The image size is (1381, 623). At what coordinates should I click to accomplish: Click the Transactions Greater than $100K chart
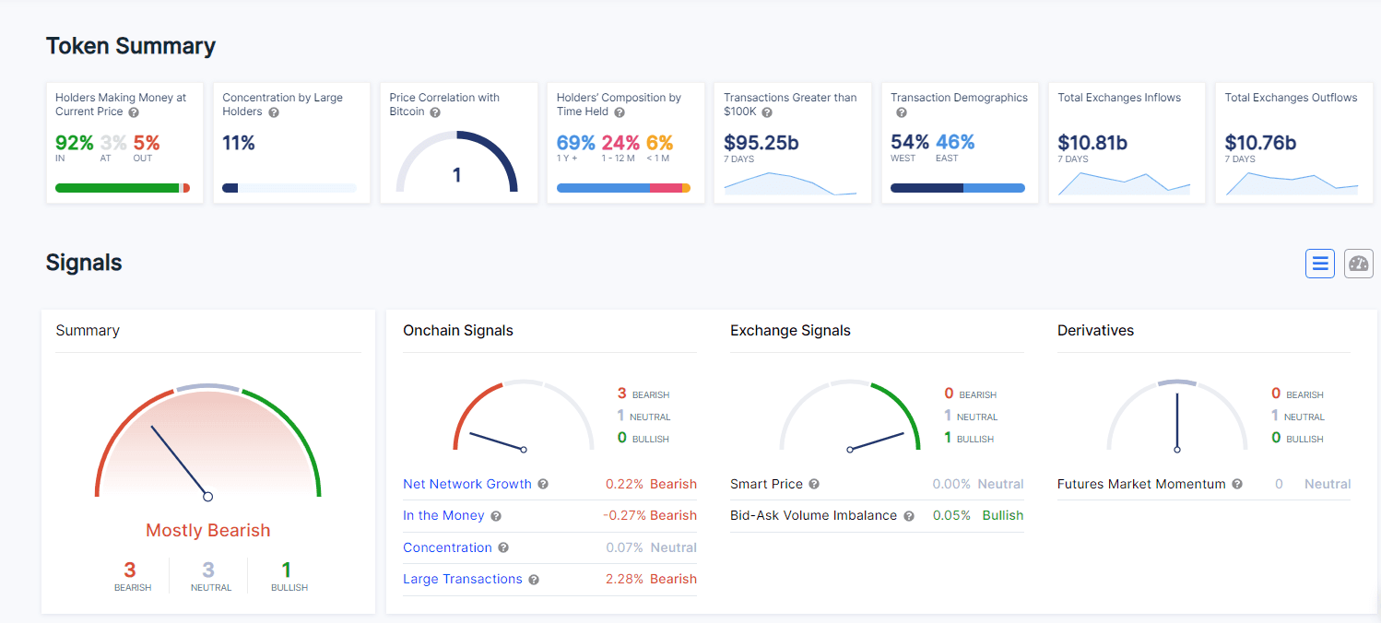[x=790, y=183]
